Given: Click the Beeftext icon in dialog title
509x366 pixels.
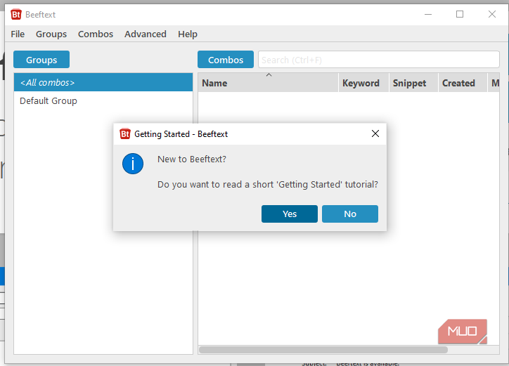Looking at the screenshot, I should pos(125,133).
